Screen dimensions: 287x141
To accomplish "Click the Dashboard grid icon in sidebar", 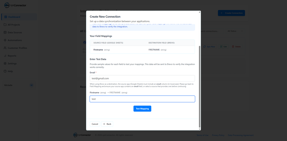I will [x=5, y=17].
